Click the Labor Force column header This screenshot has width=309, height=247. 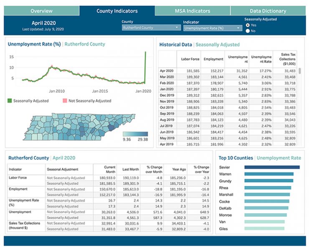[x=190, y=60]
